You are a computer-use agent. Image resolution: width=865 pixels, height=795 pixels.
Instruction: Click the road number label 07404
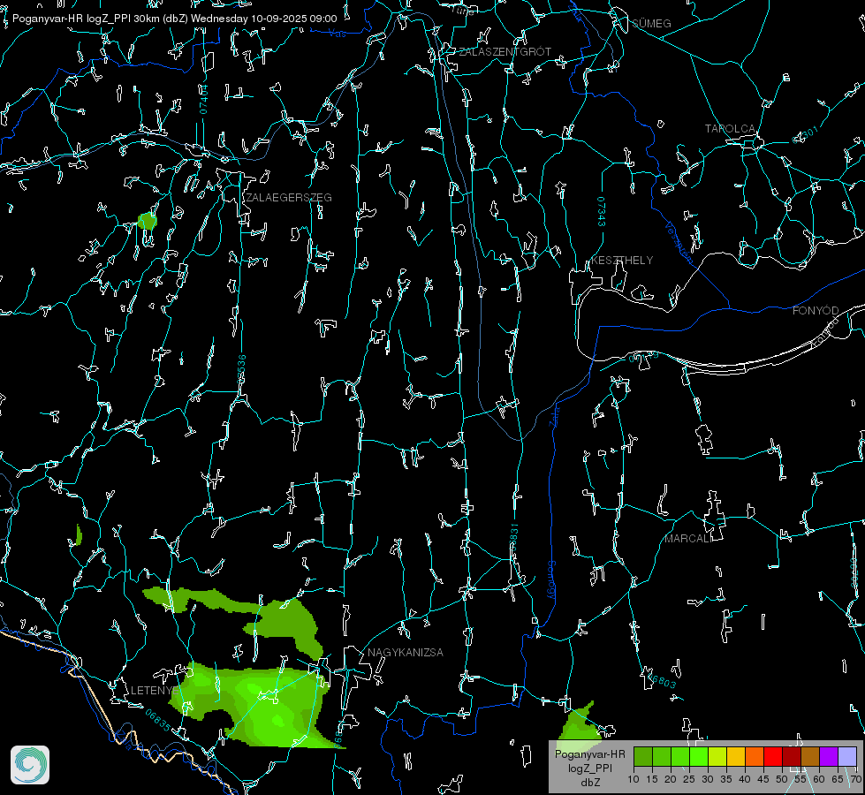(x=203, y=99)
